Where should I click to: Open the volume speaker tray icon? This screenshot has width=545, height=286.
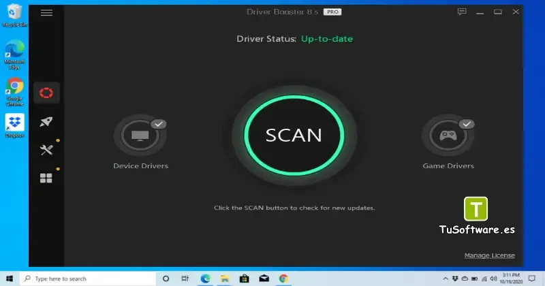pyautogui.click(x=493, y=279)
